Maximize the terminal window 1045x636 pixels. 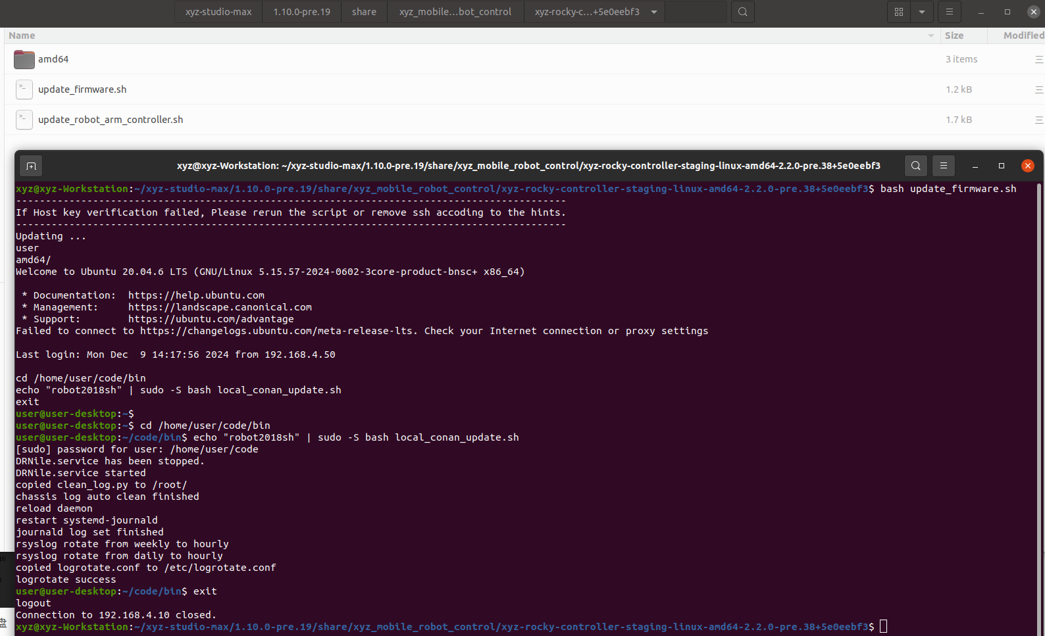(1002, 166)
